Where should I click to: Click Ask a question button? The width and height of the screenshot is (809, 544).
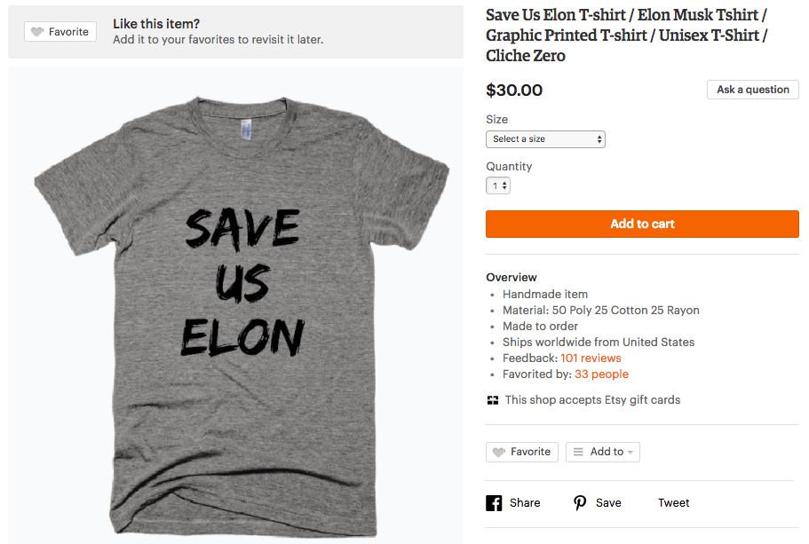pos(752,90)
